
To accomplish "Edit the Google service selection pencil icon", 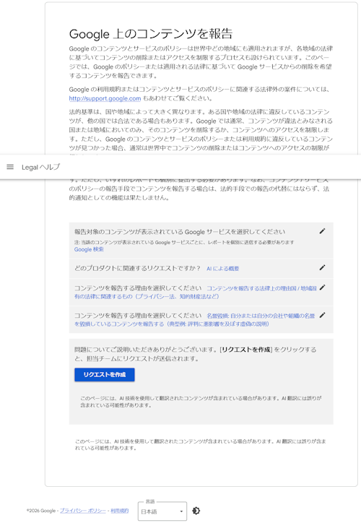I will point(322,231).
